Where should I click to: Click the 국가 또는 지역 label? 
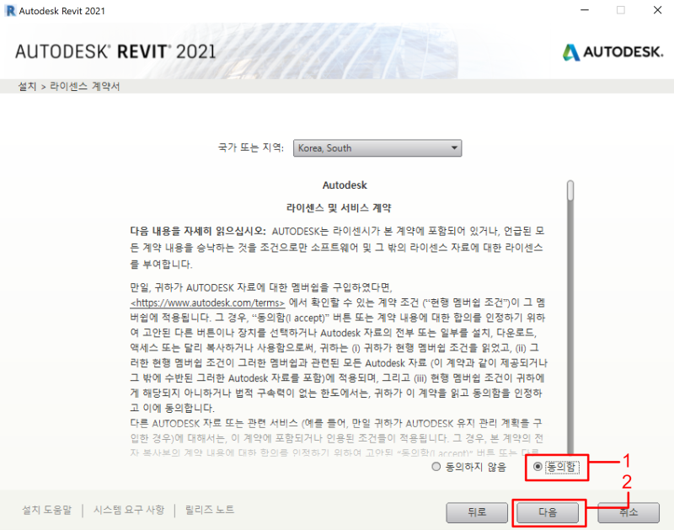(251, 147)
